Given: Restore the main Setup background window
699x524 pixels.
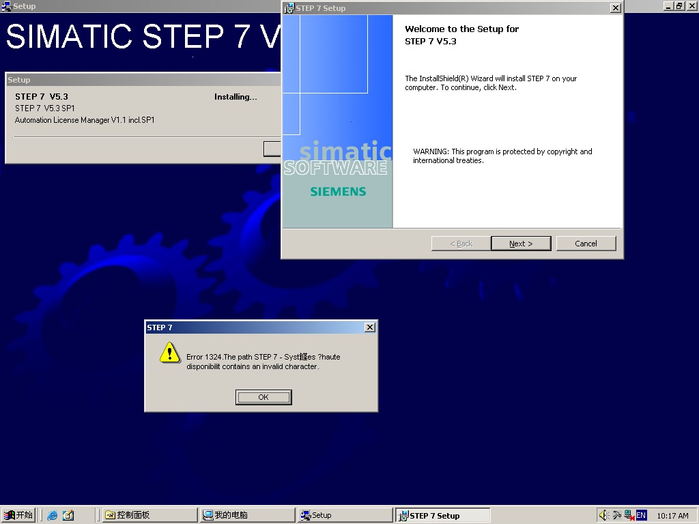Looking at the screenshot, I should (x=679, y=5).
